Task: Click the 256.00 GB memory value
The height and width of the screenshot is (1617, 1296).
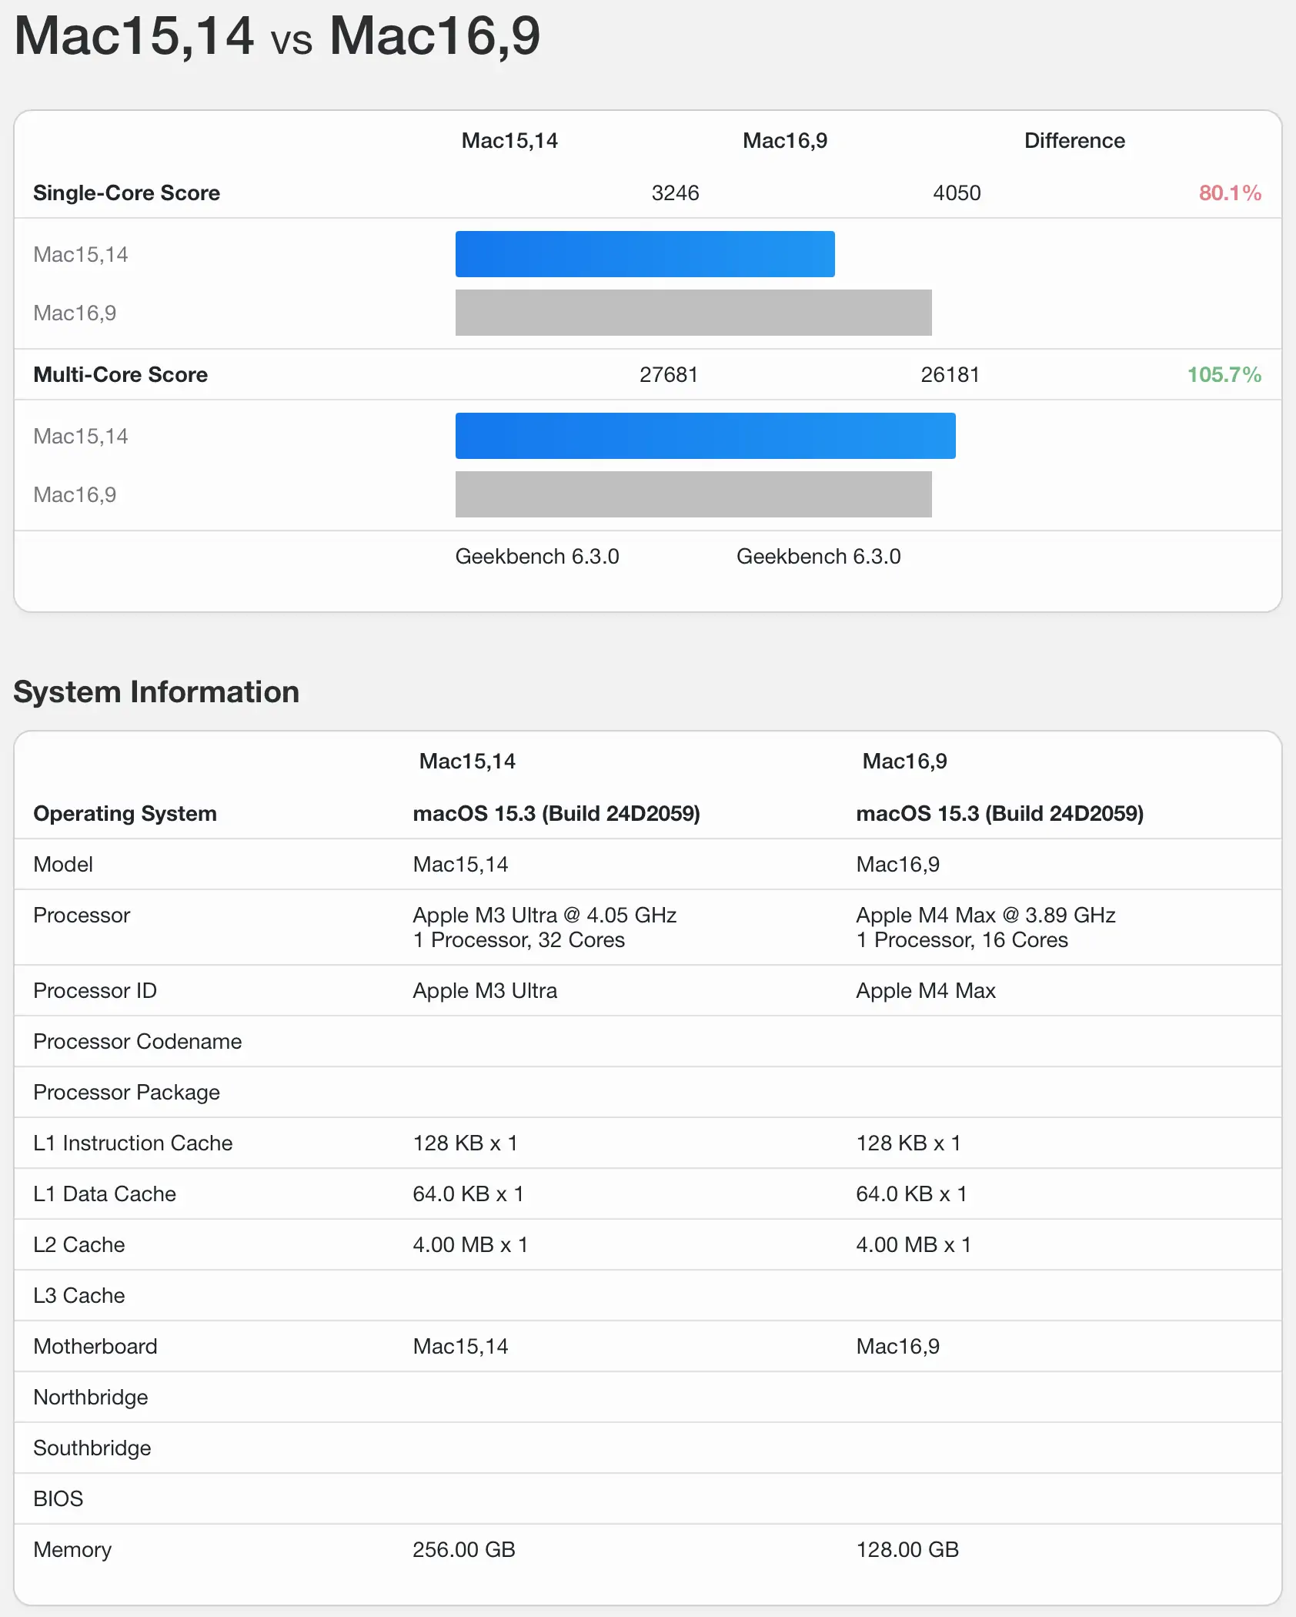Action: (464, 1549)
